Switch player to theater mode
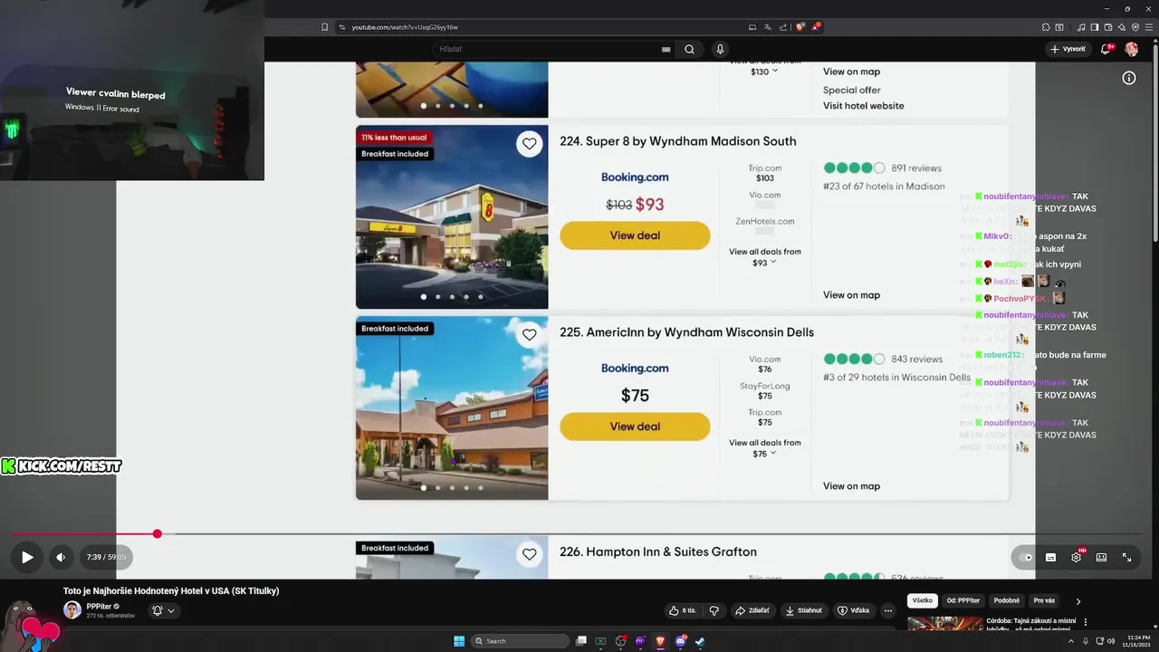Screen dimensions: 1159x652 pos(1101,558)
